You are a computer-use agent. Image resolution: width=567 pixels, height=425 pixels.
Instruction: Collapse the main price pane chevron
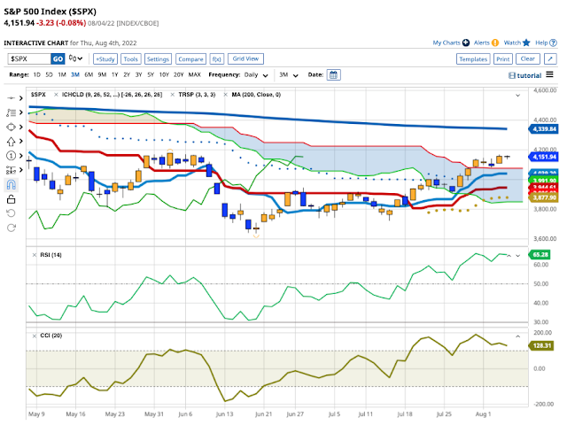click(517, 96)
